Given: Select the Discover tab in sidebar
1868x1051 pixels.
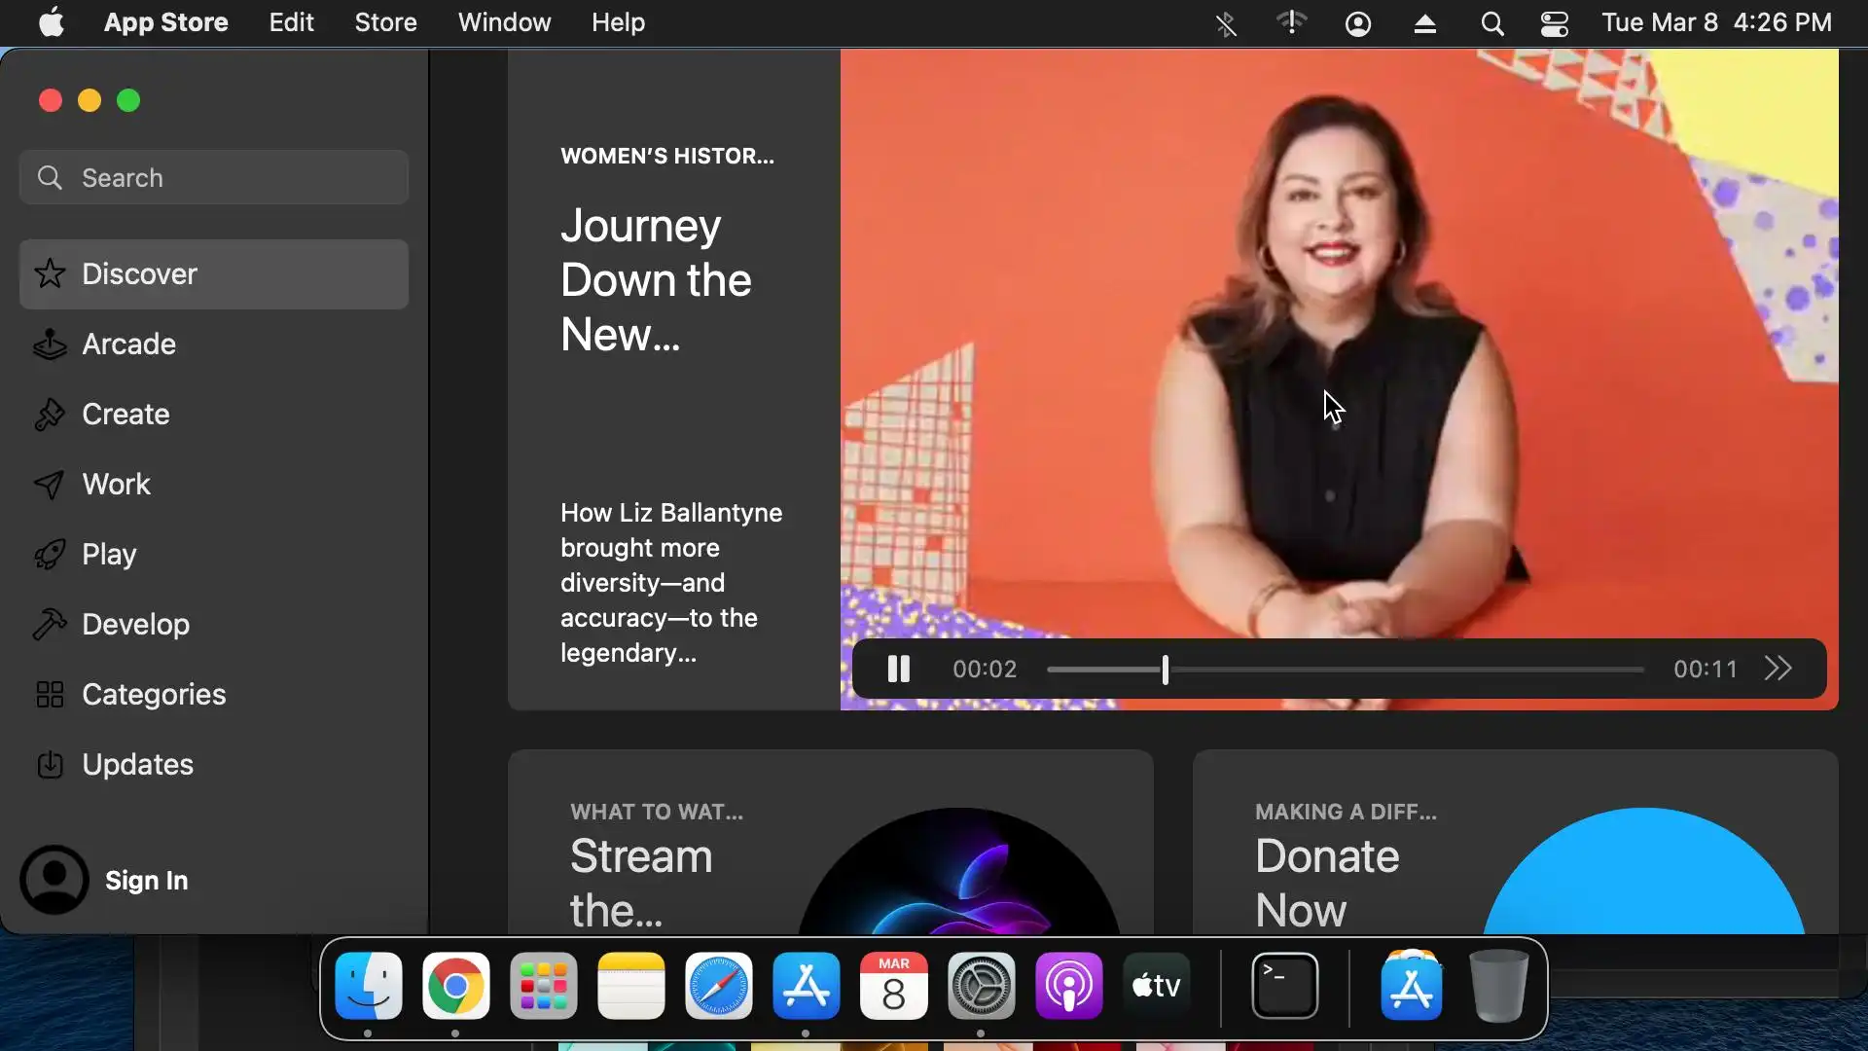Looking at the screenshot, I should (139, 274).
